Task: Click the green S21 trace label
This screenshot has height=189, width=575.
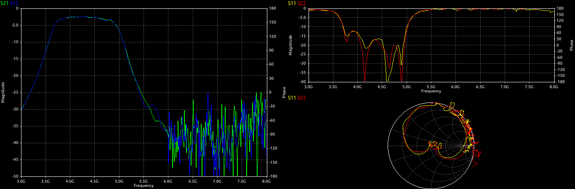Action: 5,3
